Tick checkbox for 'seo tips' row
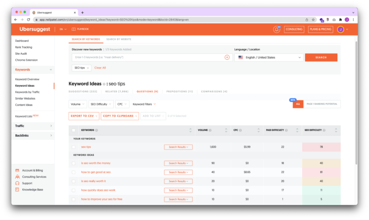Viewport: 369px width, 220px height. coord(74,147)
